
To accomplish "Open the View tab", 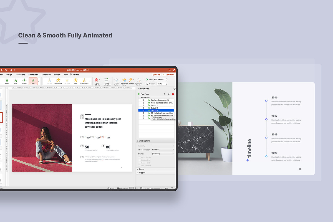I will [x=65, y=75].
